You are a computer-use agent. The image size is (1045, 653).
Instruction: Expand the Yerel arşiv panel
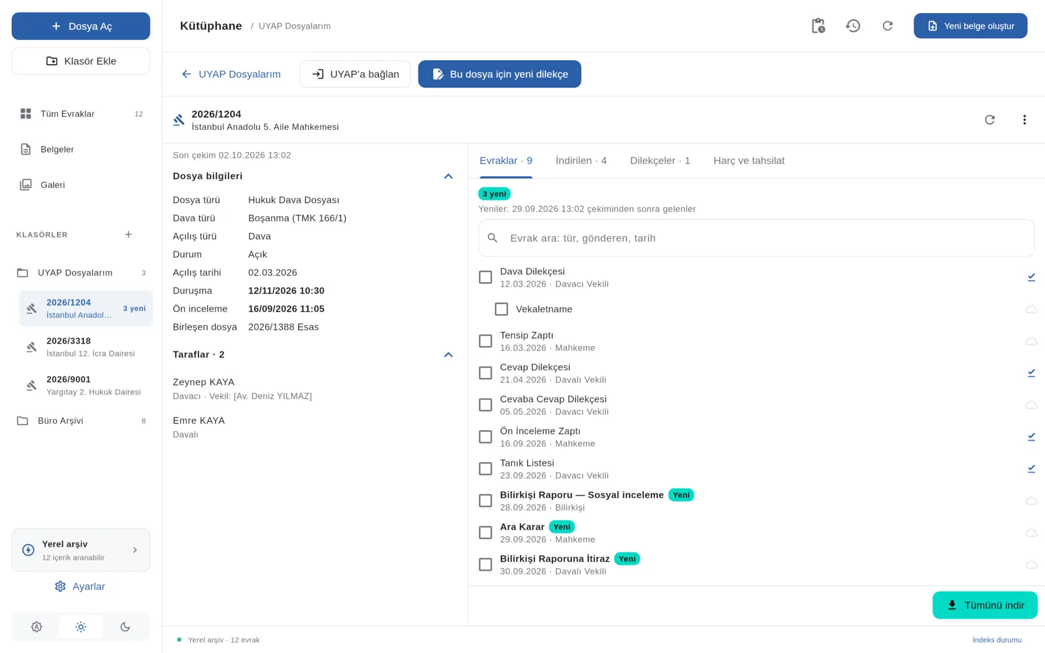point(81,550)
